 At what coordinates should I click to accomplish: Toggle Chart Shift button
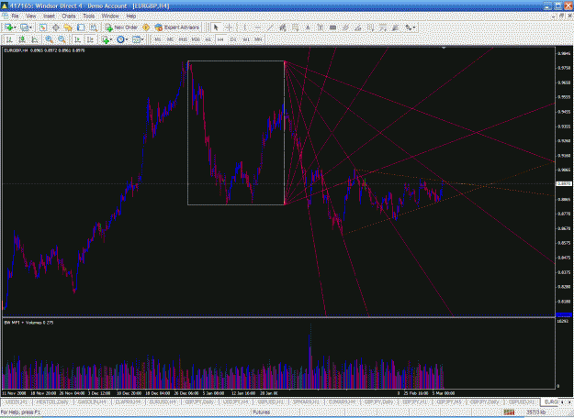pyautogui.click(x=90, y=39)
